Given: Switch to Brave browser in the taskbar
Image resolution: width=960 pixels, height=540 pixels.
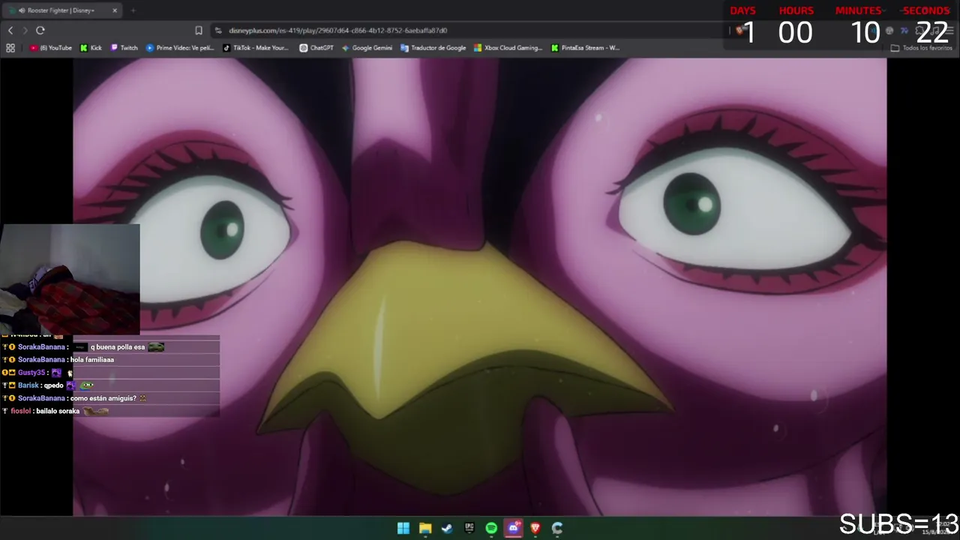Looking at the screenshot, I should pyautogui.click(x=535, y=528).
